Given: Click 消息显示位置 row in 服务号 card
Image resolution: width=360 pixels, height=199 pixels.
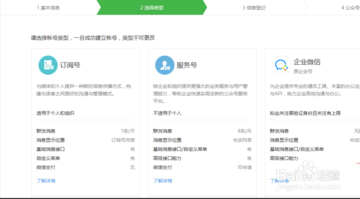Looking at the screenshot, I should pos(202,140).
